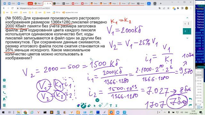Open the tab search dropdown arrow
The width and height of the screenshot is (205, 115).
click(x=172, y=2)
